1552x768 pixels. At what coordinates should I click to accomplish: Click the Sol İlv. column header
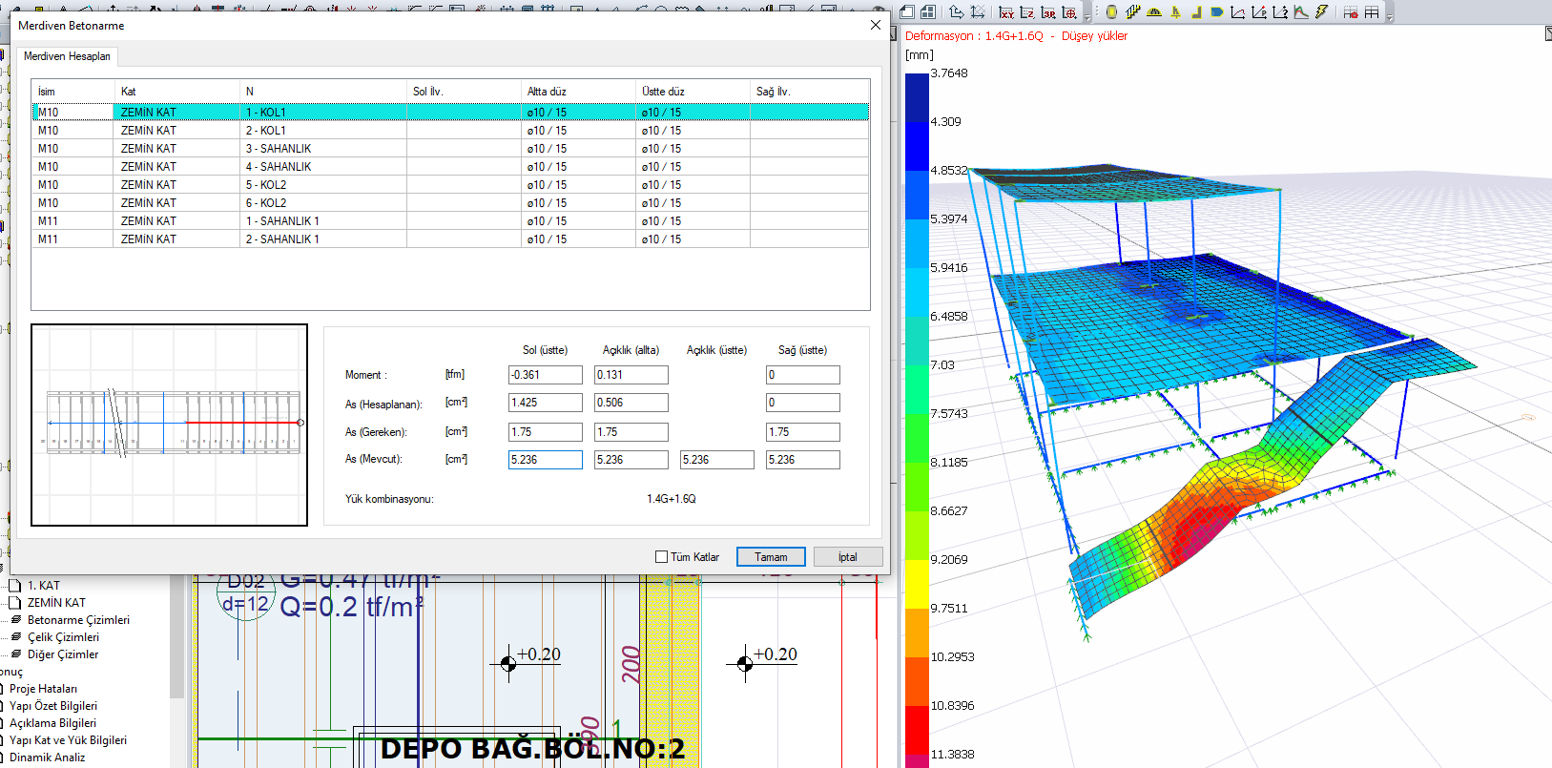[x=464, y=92]
